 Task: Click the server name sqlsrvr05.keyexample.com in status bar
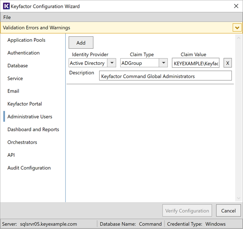tap(48, 224)
